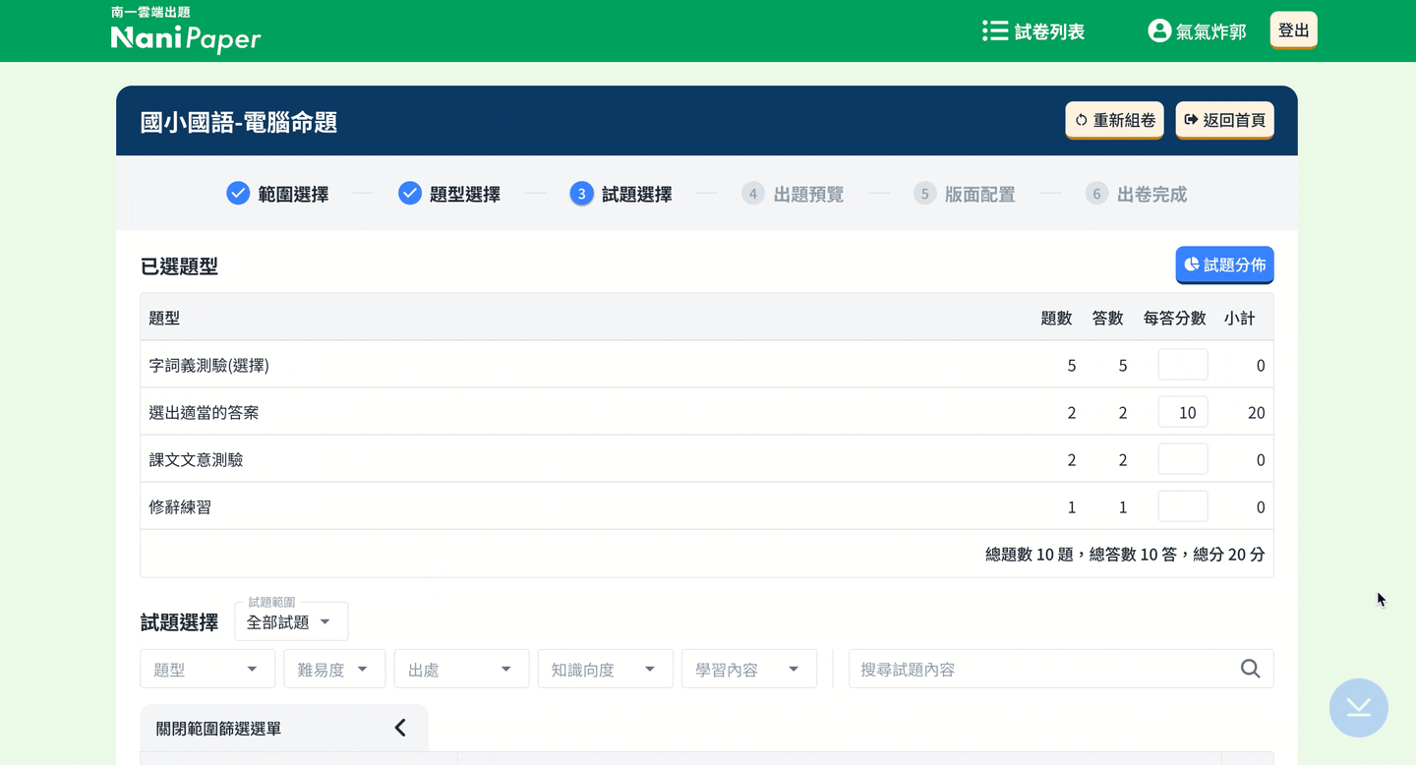1416x765 pixels.
Task: Open the 題型 filter dropdown
Action: pyautogui.click(x=207, y=669)
